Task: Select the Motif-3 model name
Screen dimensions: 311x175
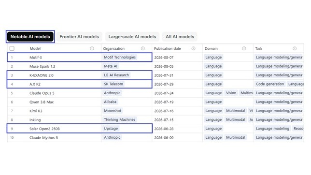Action: (x=36, y=58)
